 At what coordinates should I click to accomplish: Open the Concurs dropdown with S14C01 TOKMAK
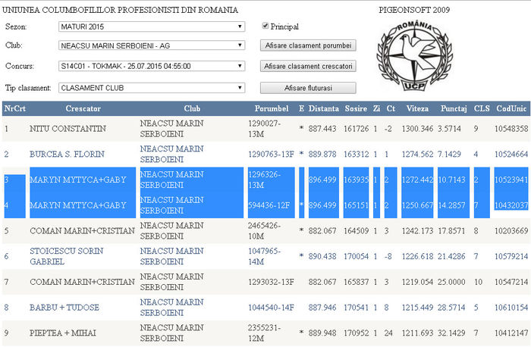152,66
